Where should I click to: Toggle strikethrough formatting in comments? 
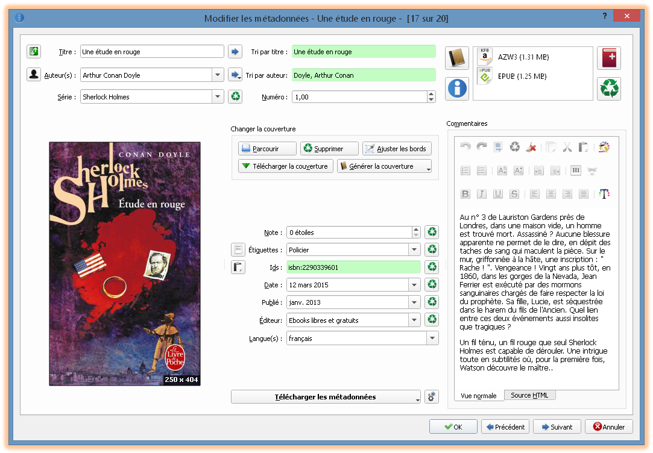pos(514,194)
